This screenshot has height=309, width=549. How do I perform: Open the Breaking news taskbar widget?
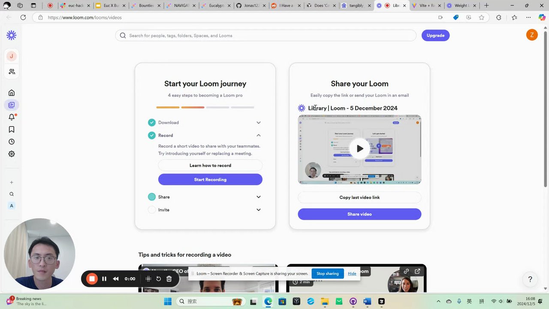[26, 301]
